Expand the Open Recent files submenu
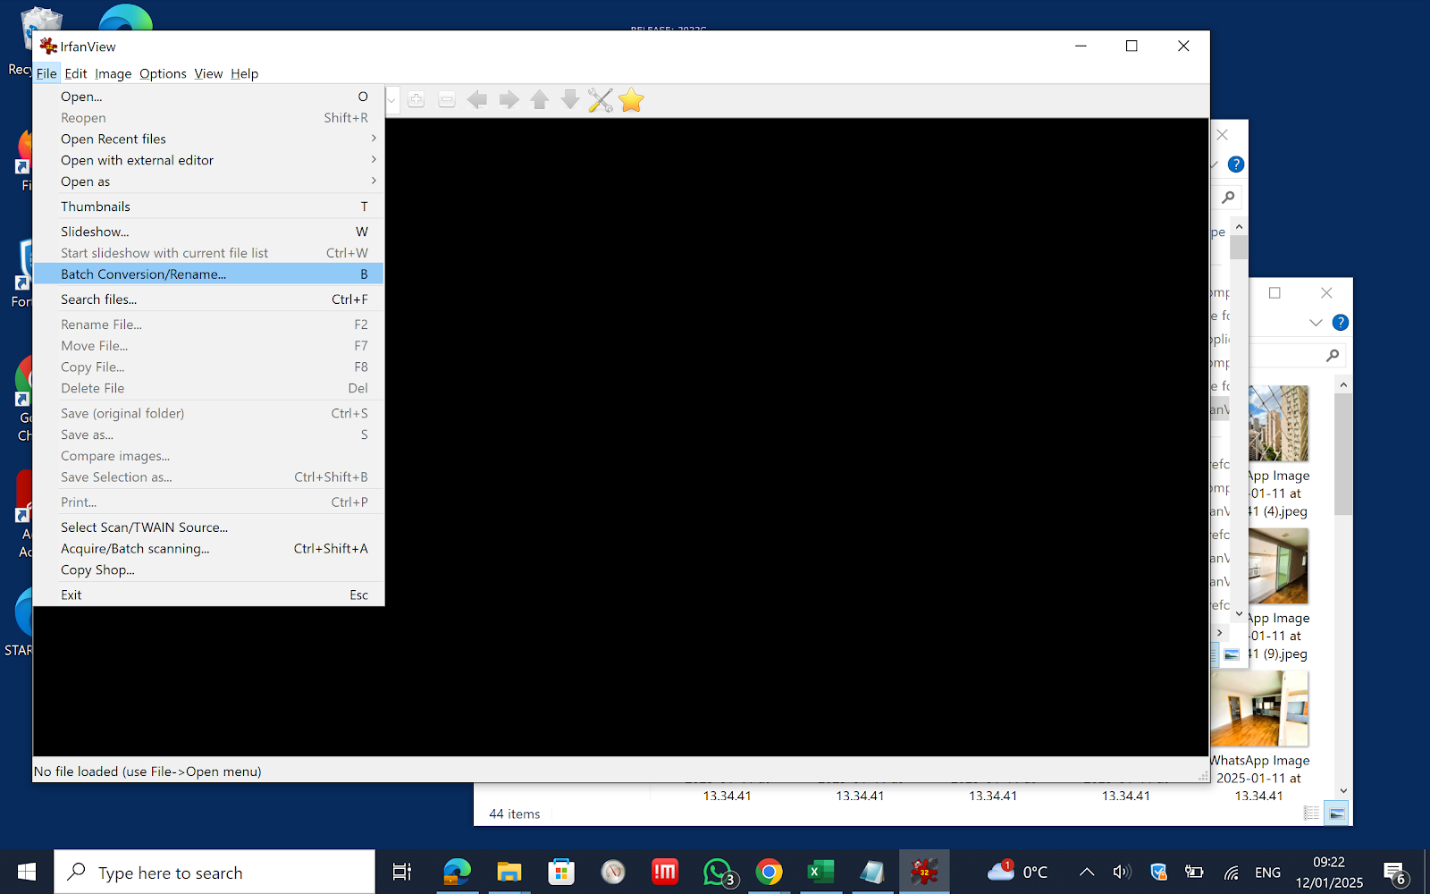The height and width of the screenshot is (894, 1430). click(x=209, y=139)
